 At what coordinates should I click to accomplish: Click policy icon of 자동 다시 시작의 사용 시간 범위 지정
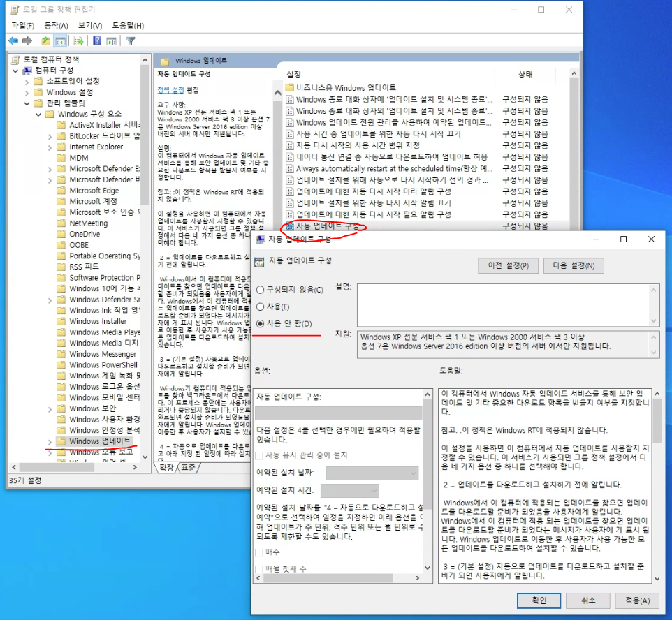click(290, 145)
